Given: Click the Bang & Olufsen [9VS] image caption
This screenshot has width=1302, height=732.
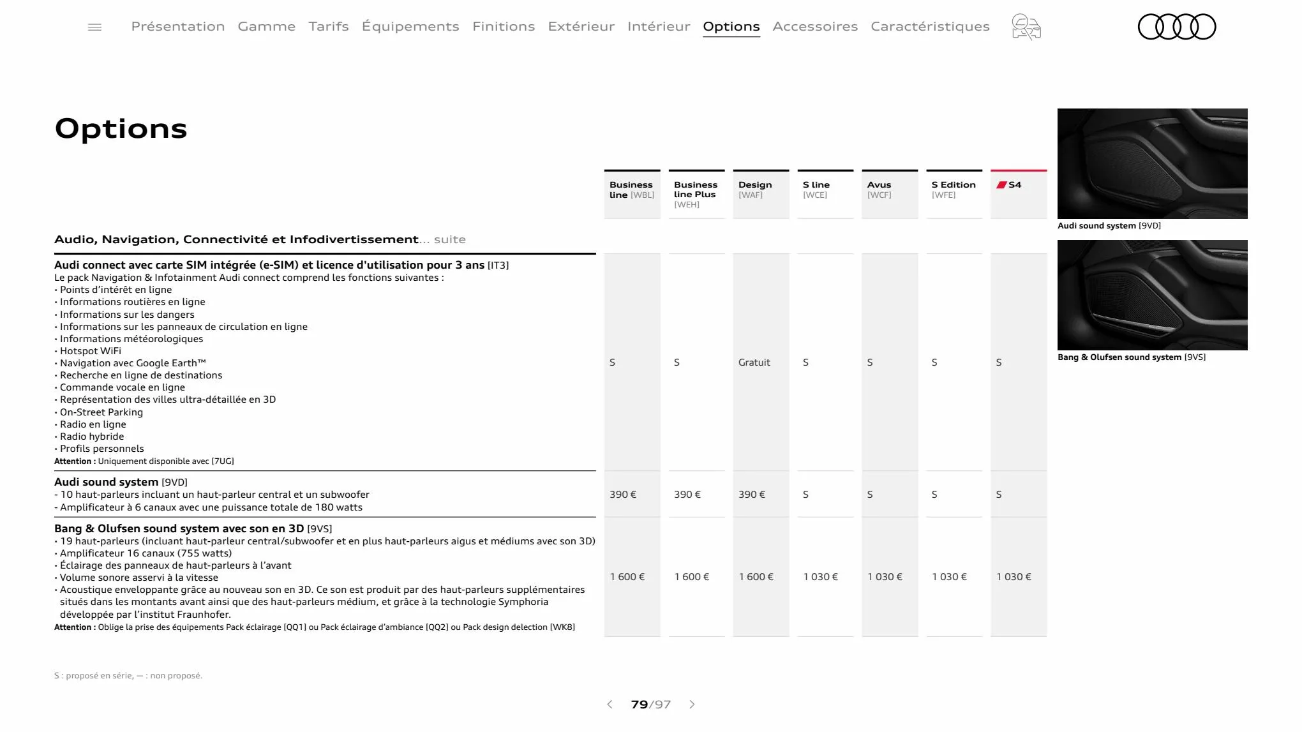Looking at the screenshot, I should (1132, 357).
